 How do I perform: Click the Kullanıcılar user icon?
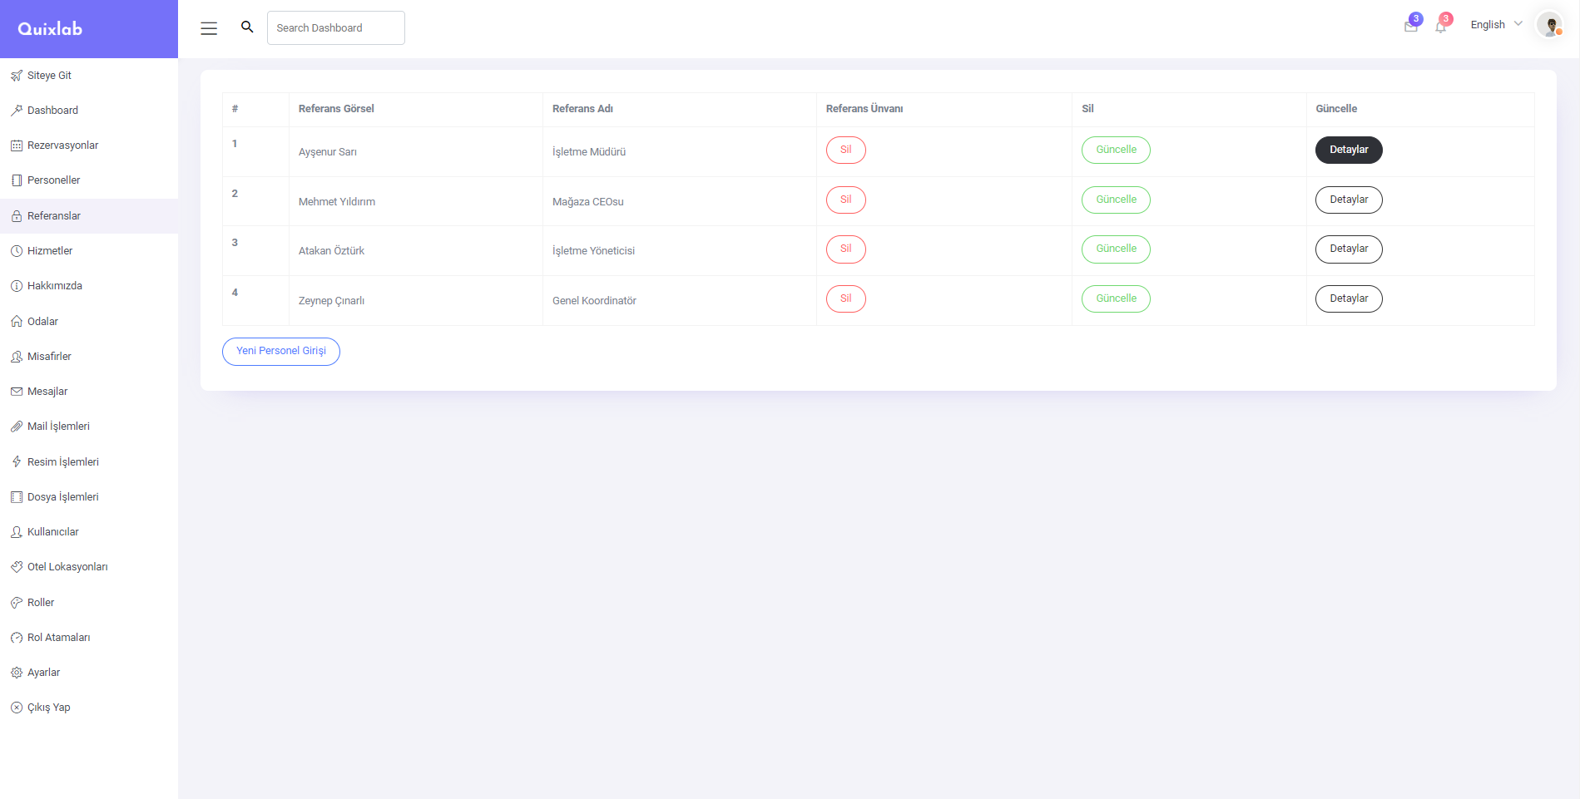pos(17,532)
